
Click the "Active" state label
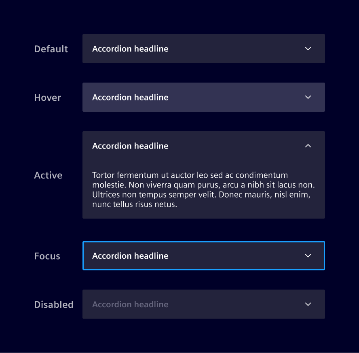click(x=48, y=175)
